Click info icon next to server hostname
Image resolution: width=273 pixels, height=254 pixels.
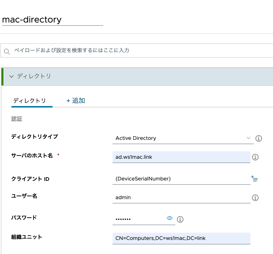(x=255, y=157)
